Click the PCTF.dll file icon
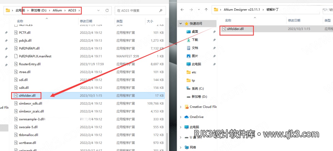333x151 pixels. point(16,33)
